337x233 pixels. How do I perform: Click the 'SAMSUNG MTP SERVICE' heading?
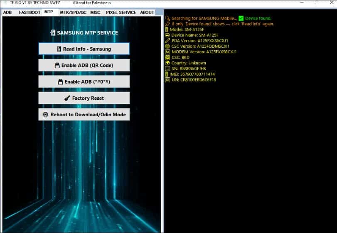point(88,33)
